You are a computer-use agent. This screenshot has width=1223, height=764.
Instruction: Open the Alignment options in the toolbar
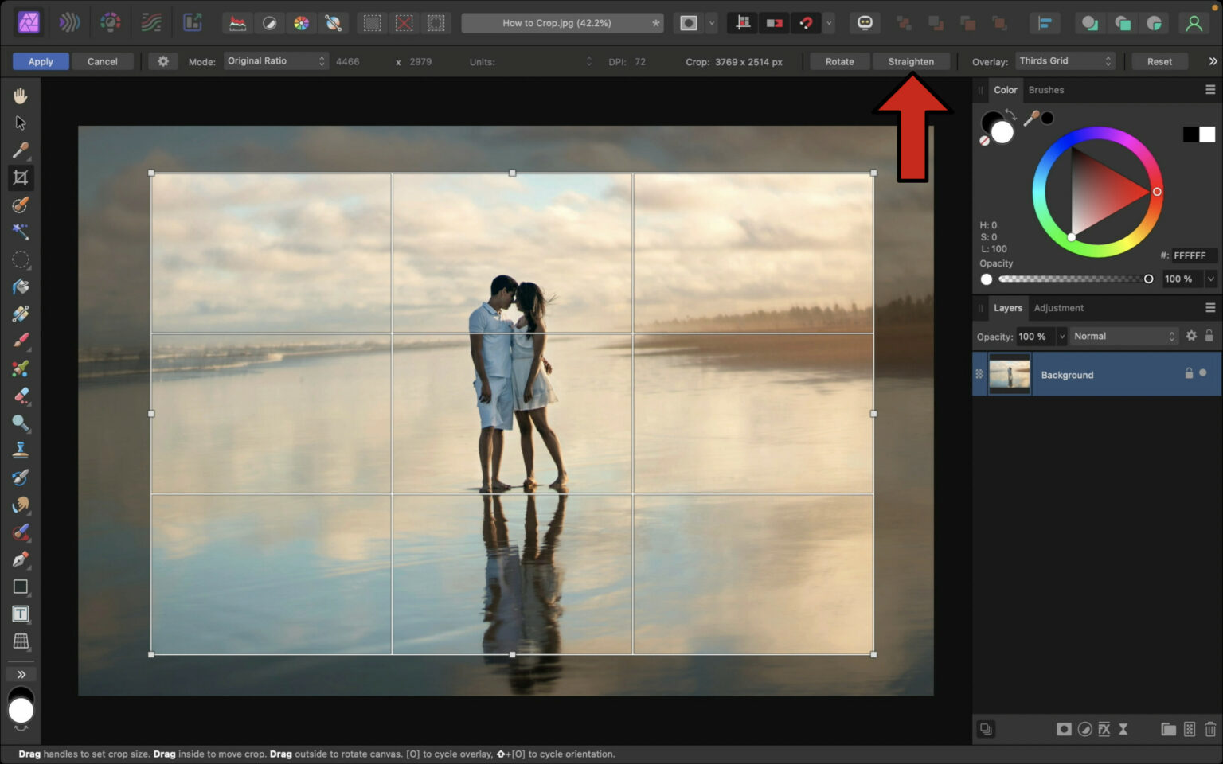(1044, 23)
